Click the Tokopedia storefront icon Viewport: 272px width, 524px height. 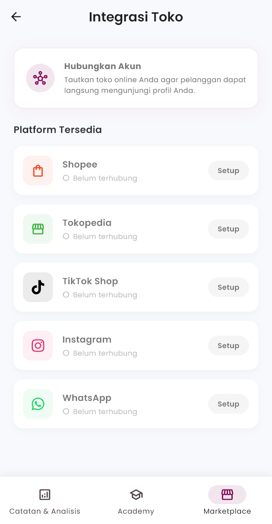tap(38, 229)
